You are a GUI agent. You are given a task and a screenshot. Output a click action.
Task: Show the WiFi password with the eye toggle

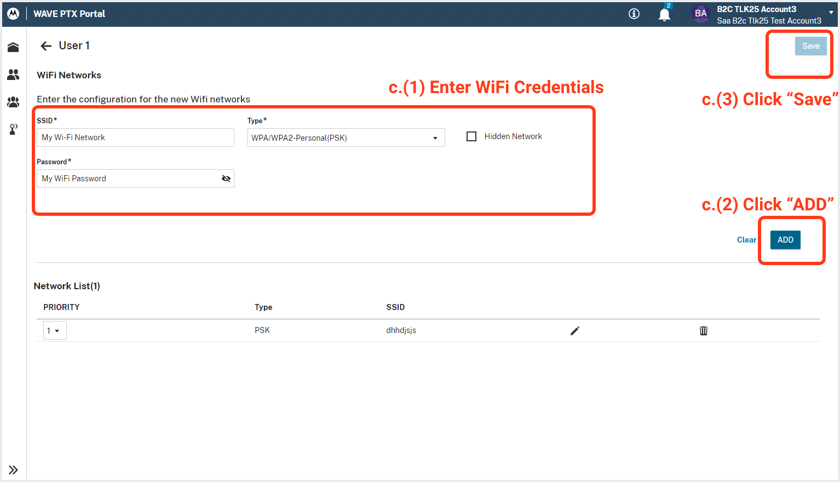tap(226, 178)
